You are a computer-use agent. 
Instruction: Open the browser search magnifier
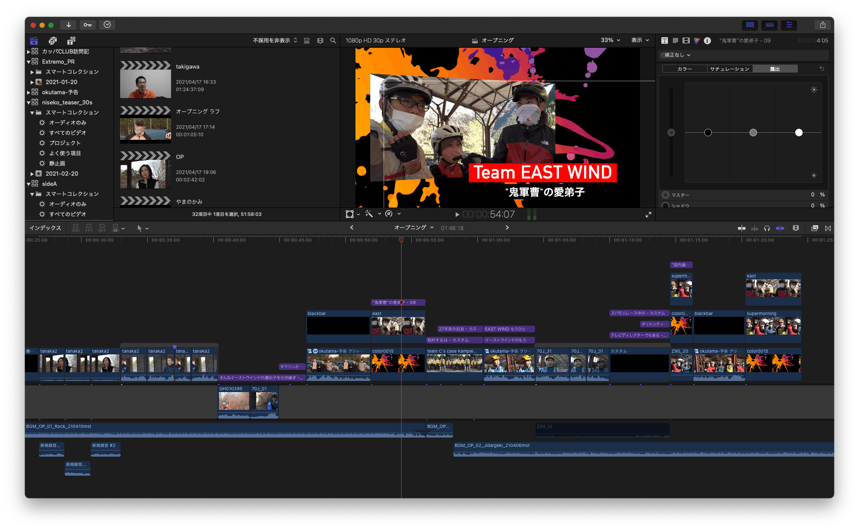coord(333,40)
